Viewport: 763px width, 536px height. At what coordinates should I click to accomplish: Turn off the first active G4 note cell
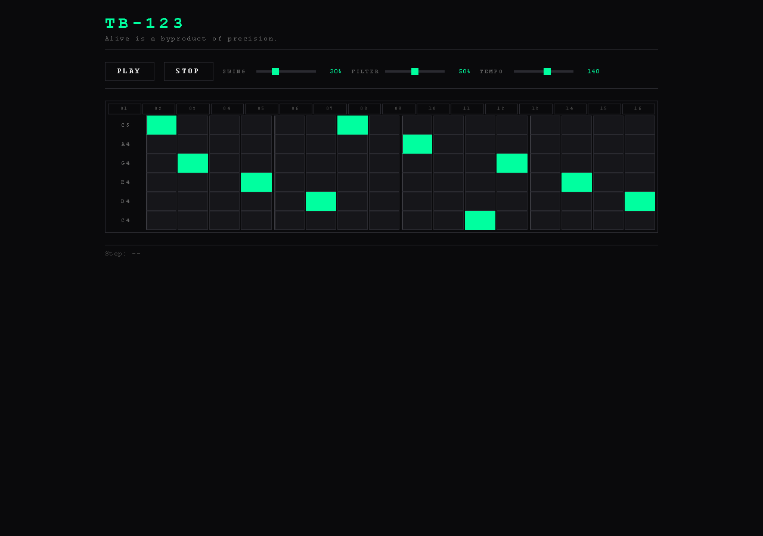click(x=193, y=163)
